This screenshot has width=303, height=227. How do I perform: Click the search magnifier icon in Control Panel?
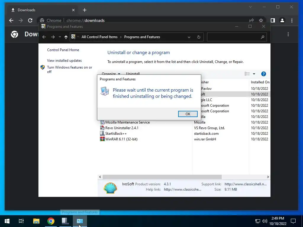tap(262, 37)
